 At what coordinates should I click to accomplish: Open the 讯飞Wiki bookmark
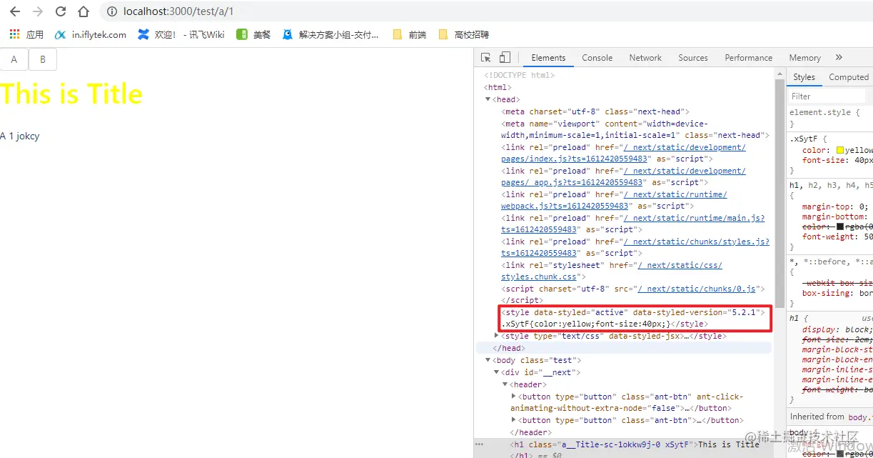(x=181, y=34)
